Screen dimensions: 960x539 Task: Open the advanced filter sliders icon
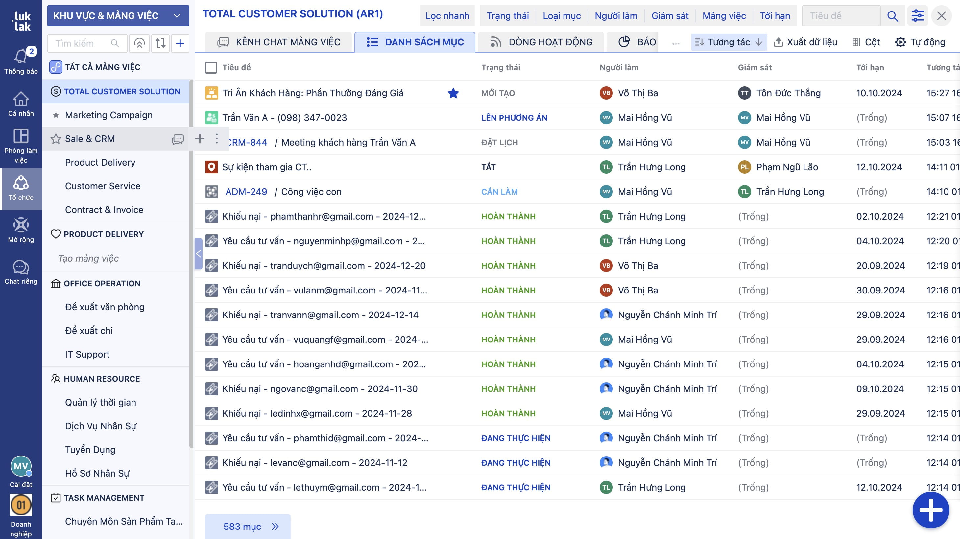click(918, 16)
